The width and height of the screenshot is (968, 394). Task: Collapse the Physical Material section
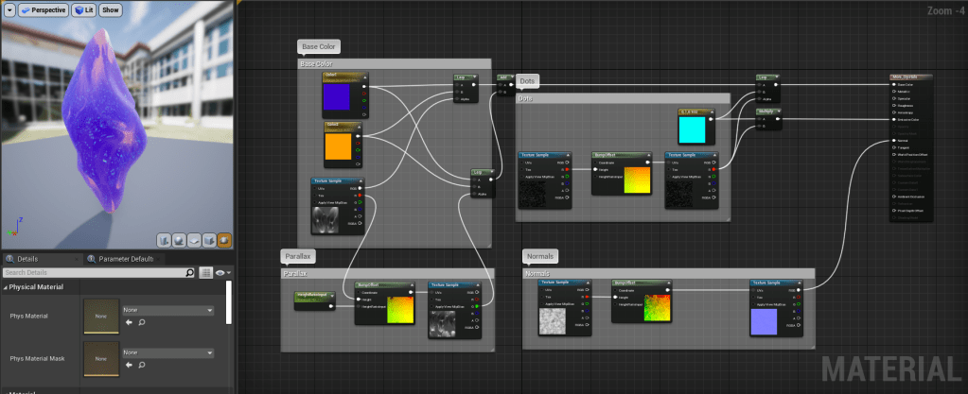[x=5, y=287]
